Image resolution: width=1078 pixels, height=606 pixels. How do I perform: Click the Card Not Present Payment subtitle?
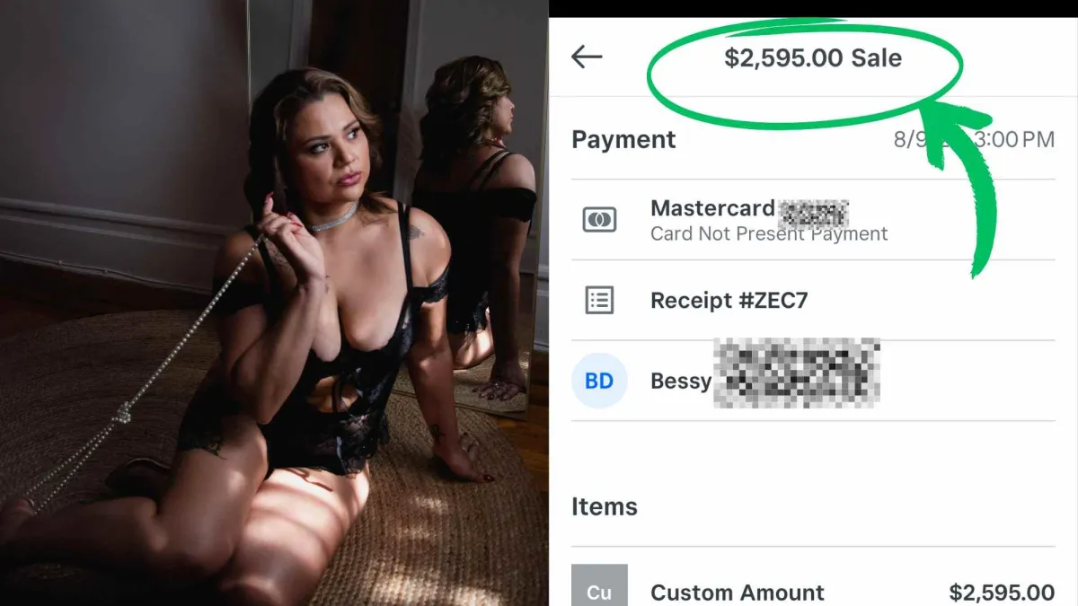(x=769, y=234)
